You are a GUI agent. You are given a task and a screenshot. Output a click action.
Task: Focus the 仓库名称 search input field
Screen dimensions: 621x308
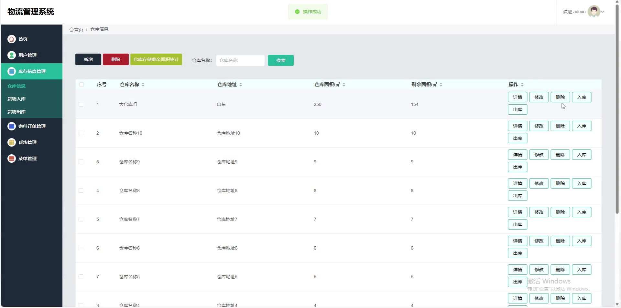coord(240,60)
